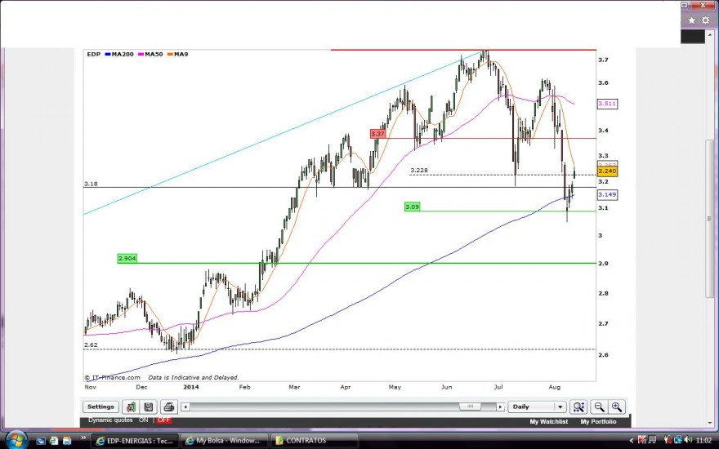Viewport: 719px width, 449px height.
Task: Expand the quick launch overflow chevron
Action: pyautogui.click(x=83, y=438)
